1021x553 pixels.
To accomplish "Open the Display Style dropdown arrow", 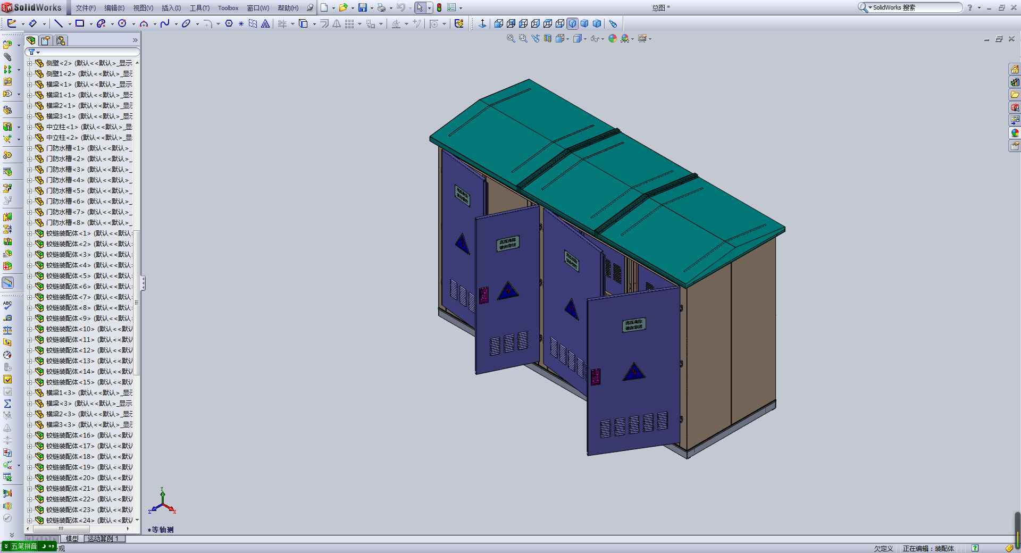I will tap(585, 39).
